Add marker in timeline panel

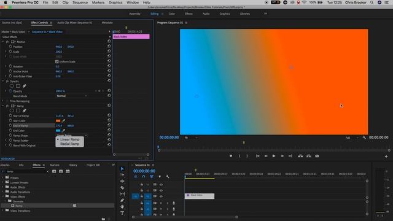point(160,177)
